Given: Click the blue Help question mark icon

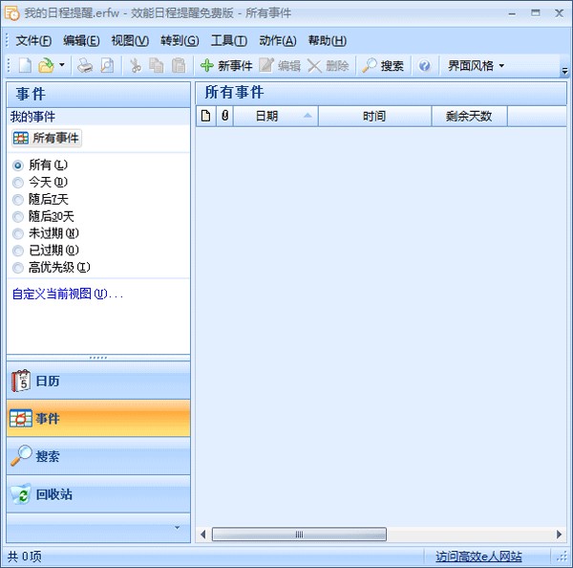Looking at the screenshot, I should [425, 66].
